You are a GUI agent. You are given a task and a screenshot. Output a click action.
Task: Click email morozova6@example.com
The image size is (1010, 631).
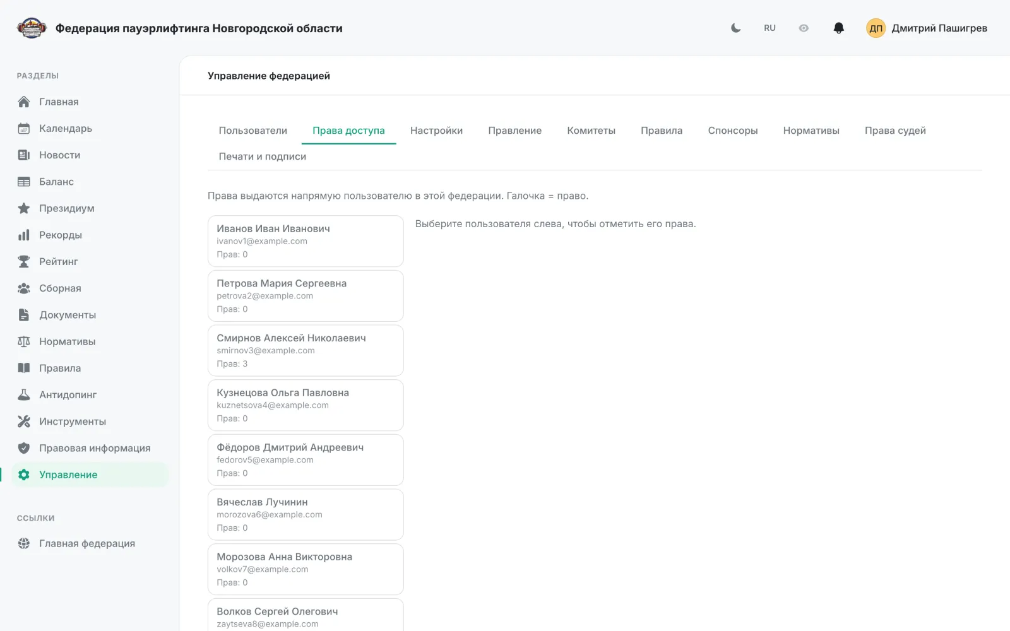(270, 515)
